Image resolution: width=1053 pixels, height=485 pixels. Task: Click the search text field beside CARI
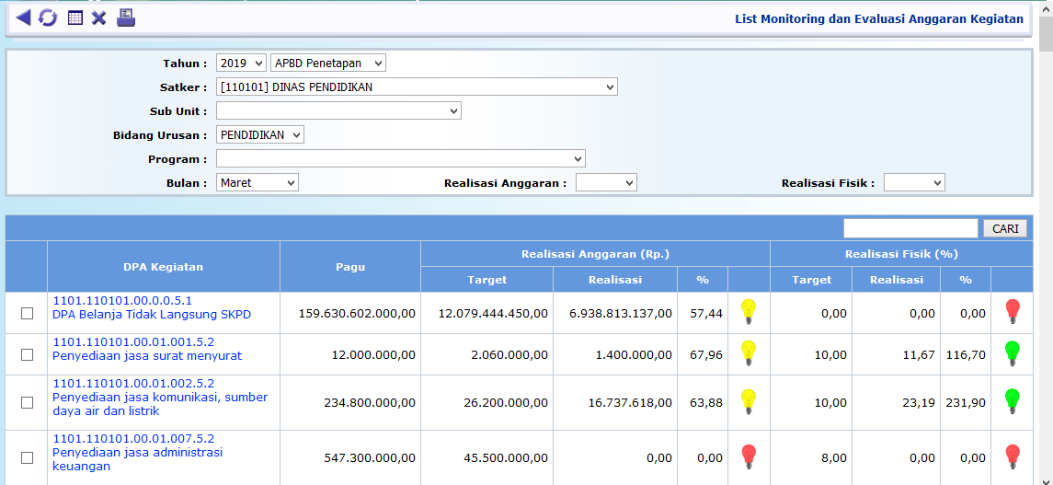910,228
